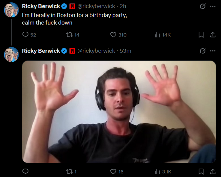The width and height of the screenshot is (221, 177).
Task: Bookmark the image tweet
Action: tap(201, 172)
